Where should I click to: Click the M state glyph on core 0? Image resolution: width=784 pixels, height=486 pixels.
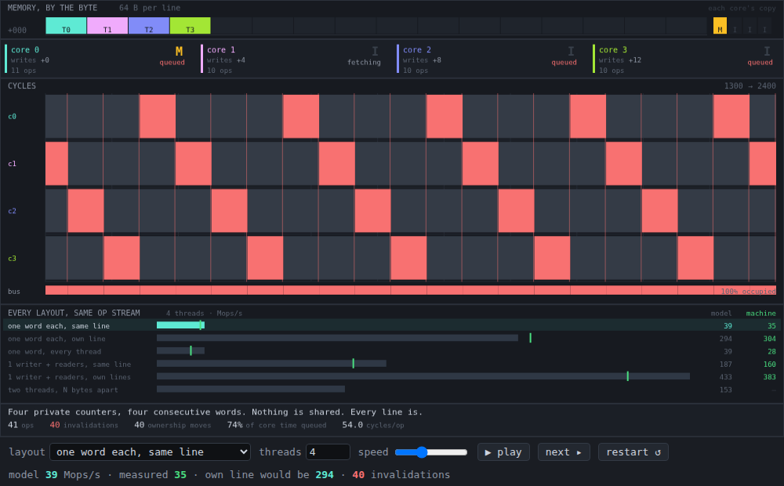(179, 51)
